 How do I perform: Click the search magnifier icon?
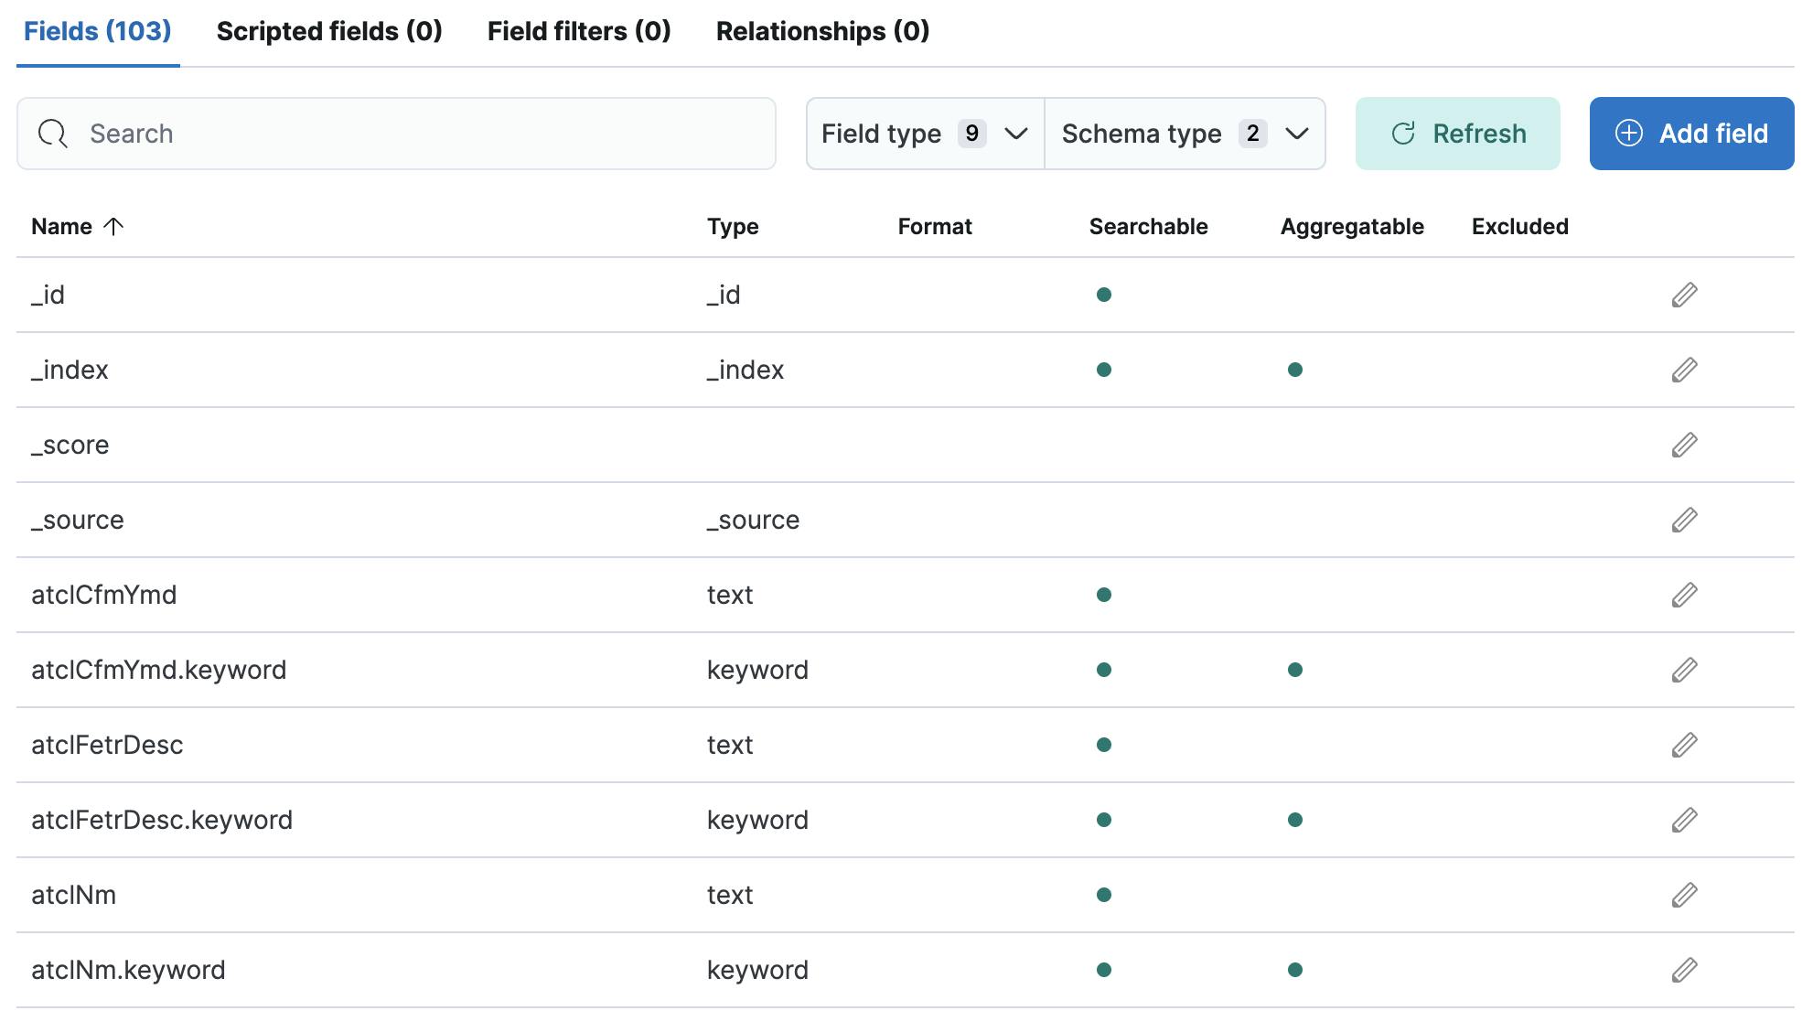click(x=53, y=134)
